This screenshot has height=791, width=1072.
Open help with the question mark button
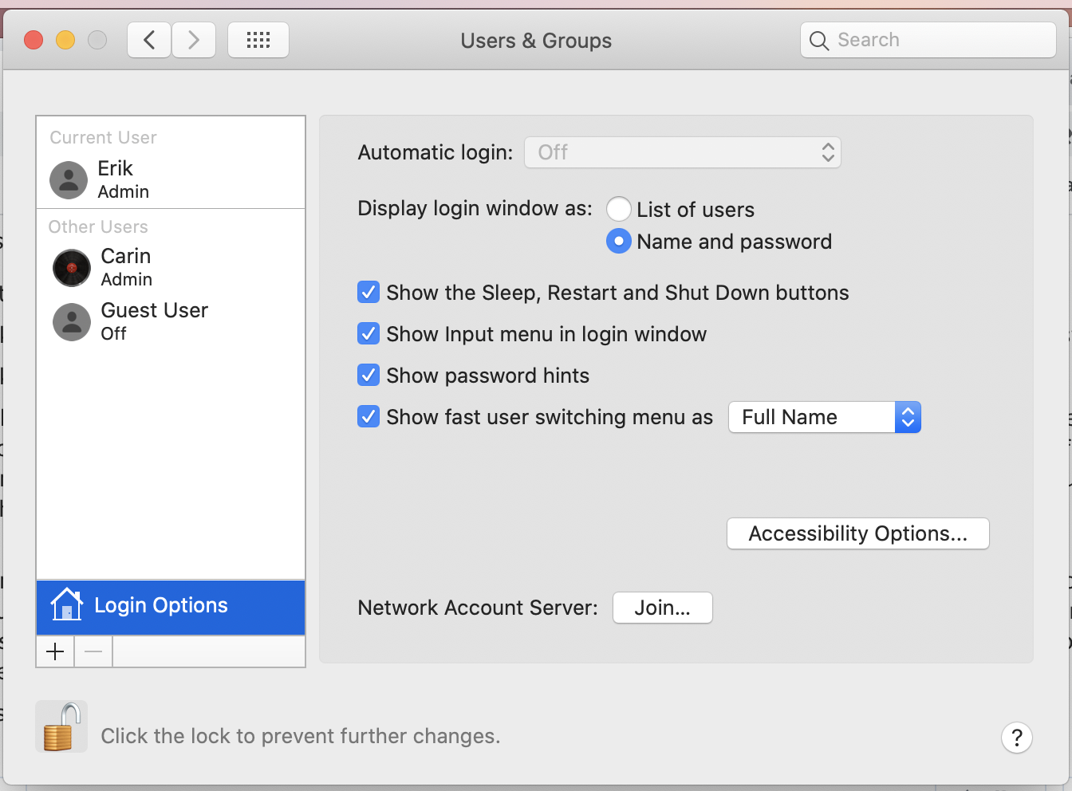pos(1017,738)
